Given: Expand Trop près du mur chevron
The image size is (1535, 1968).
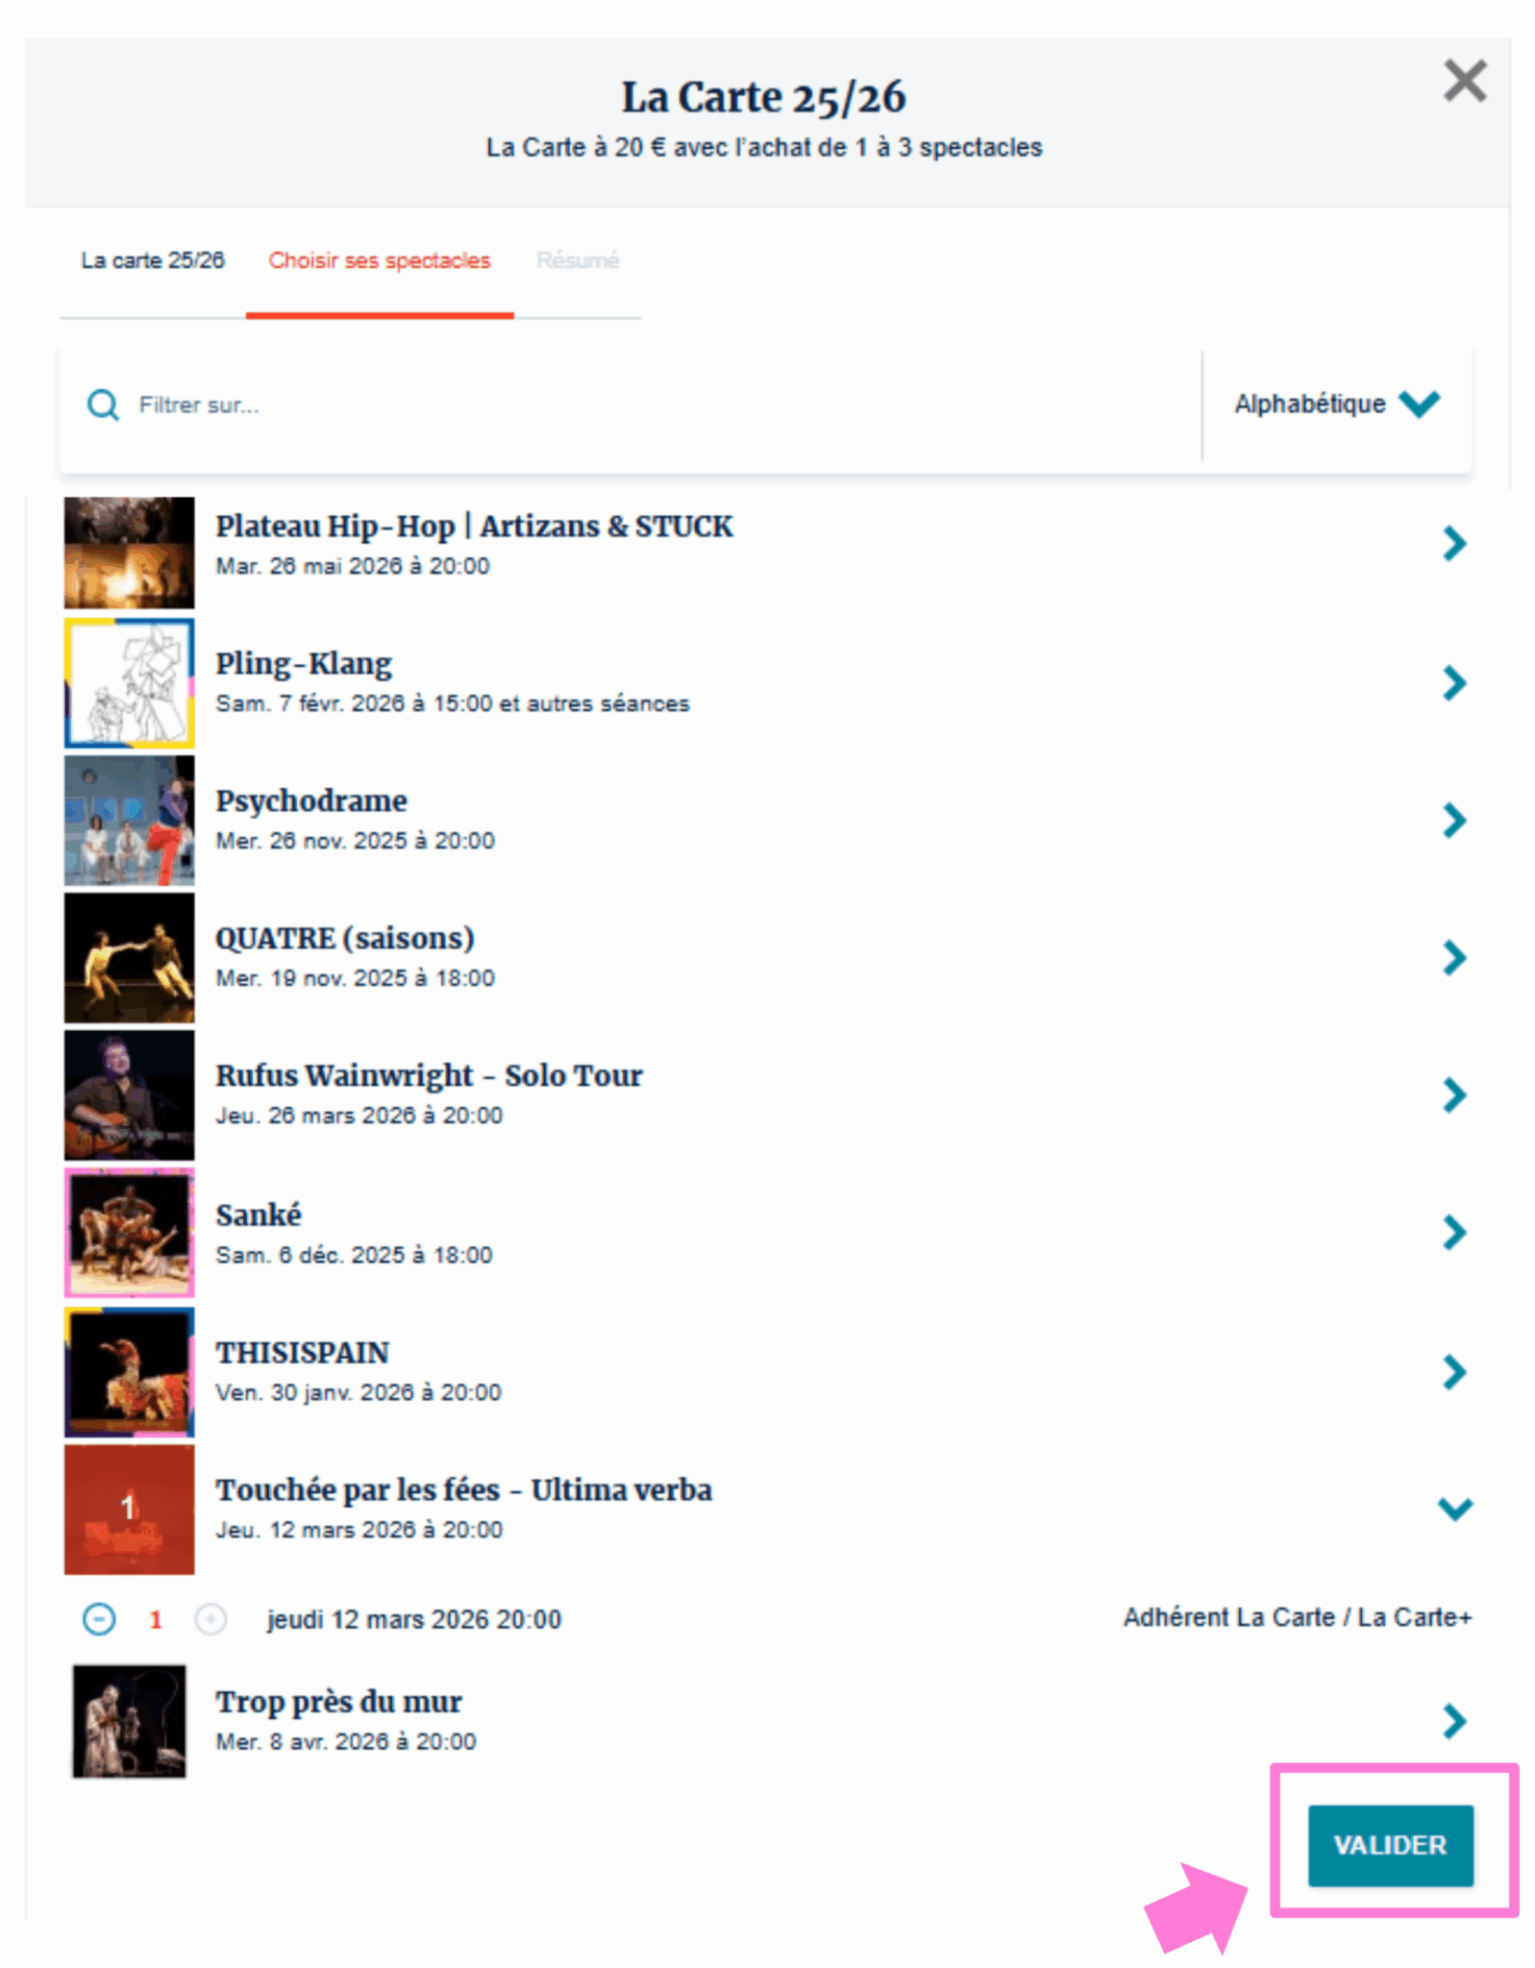Looking at the screenshot, I should (1454, 1721).
